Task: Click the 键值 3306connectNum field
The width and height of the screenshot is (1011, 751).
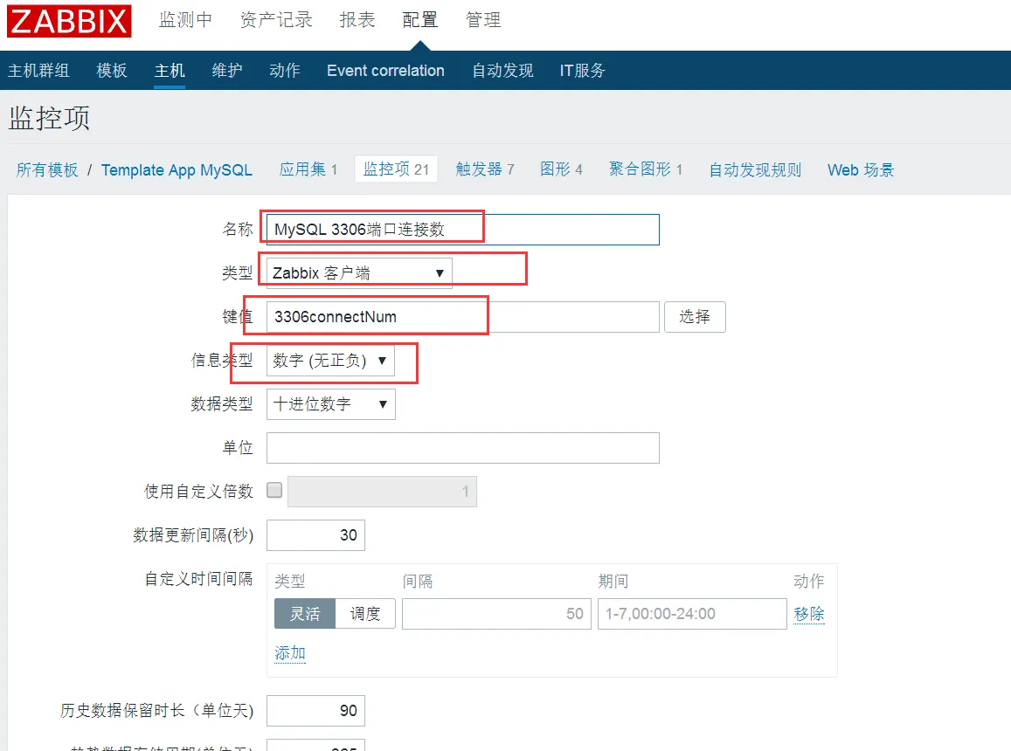Action: point(463,316)
